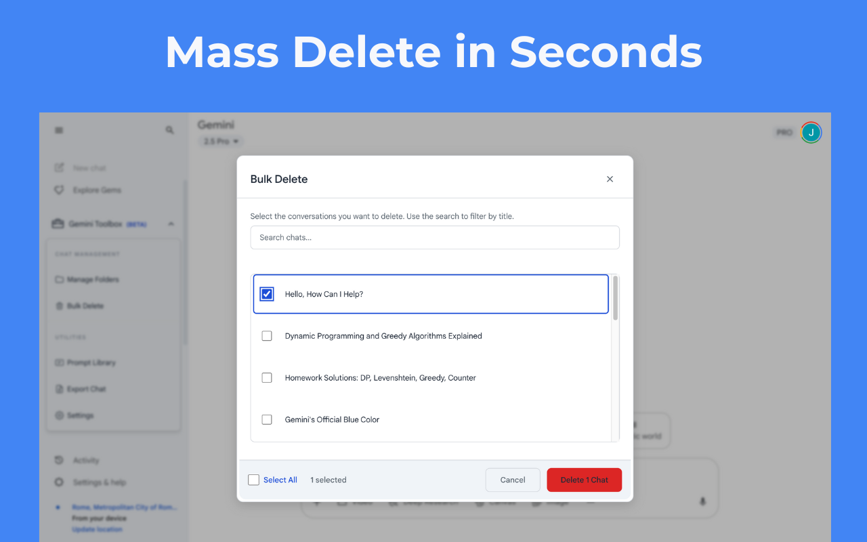The height and width of the screenshot is (542, 867).
Task: Collapse the Gemini Toolbox section
Action: coord(170,224)
